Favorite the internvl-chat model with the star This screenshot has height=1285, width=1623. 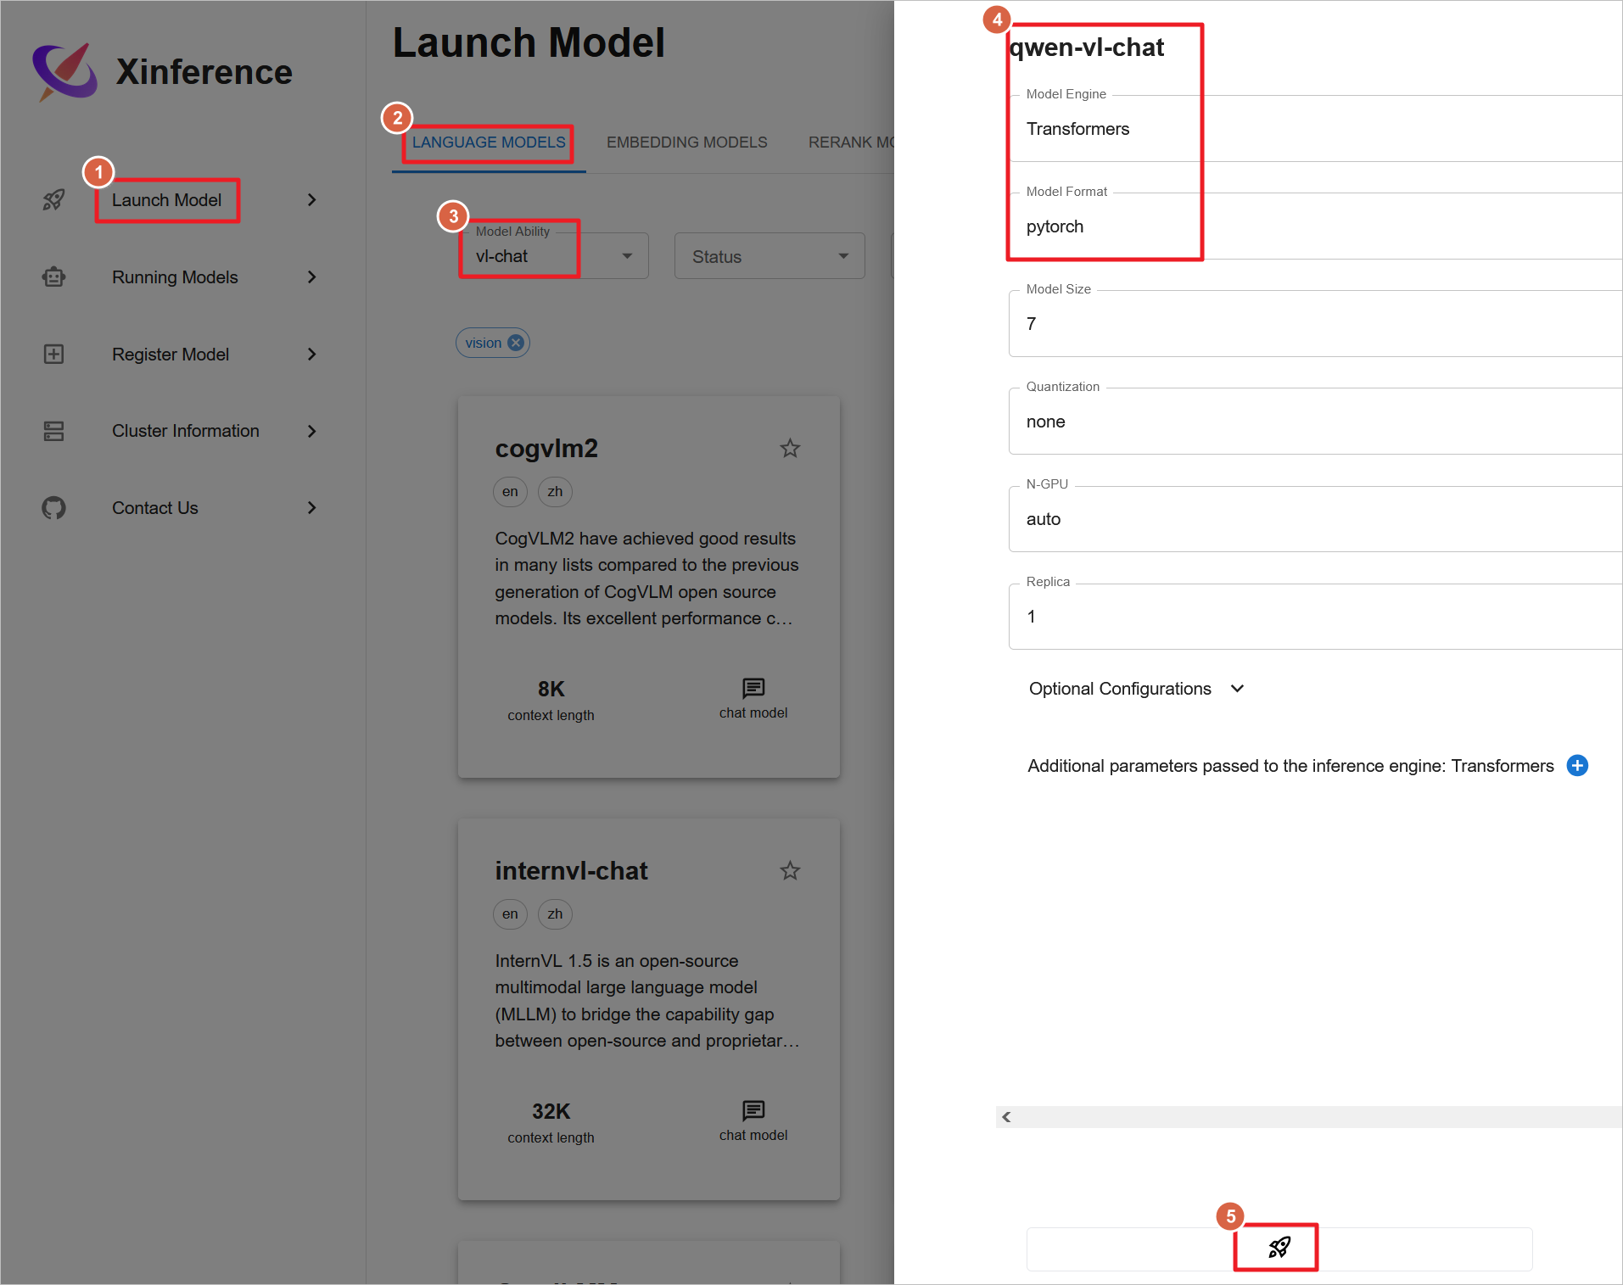790,870
